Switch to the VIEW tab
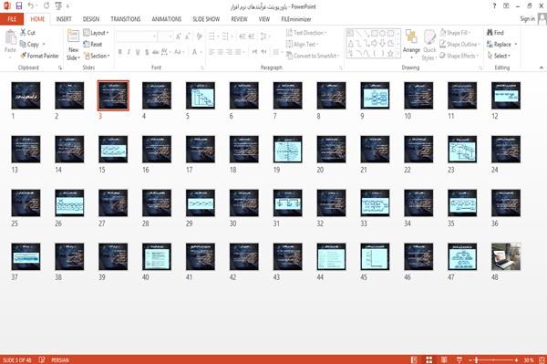This screenshot has height=364, width=547. click(264, 19)
